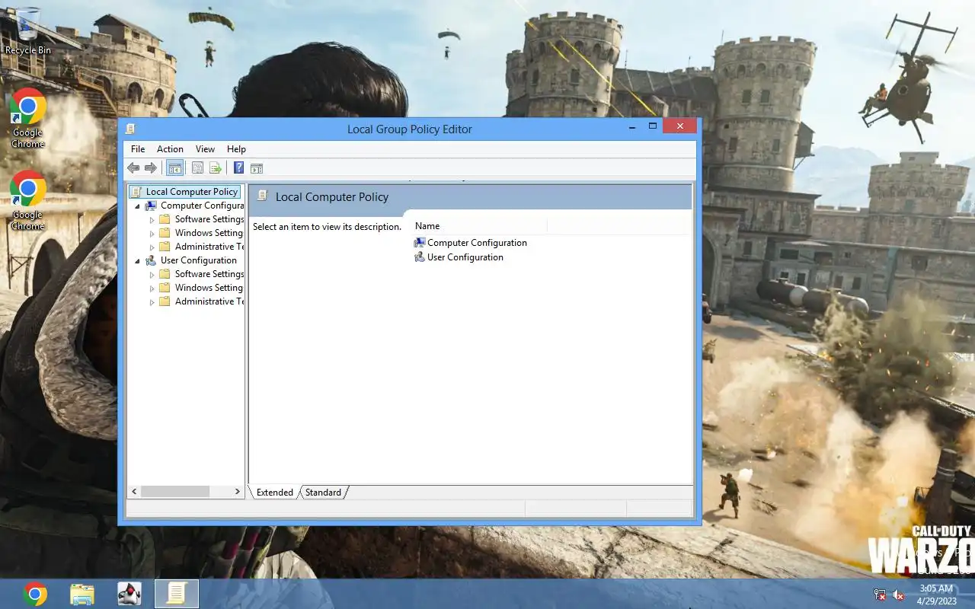975x609 pixels.
Task: Open Help using the blue question mark
Action: 238,168
